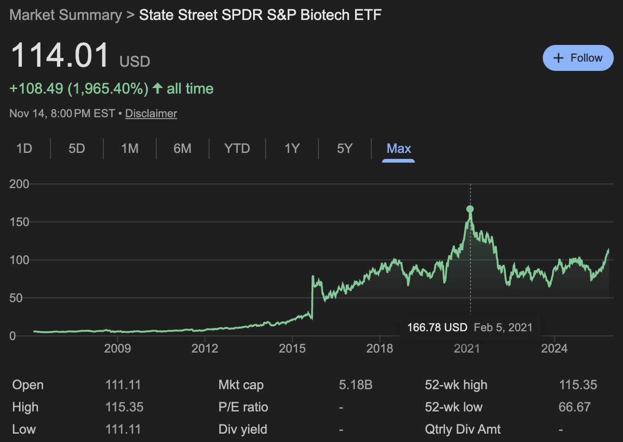Select the 1D time range tab
The width and height of the screenshot is (623, 442).
tap(24, 148)
